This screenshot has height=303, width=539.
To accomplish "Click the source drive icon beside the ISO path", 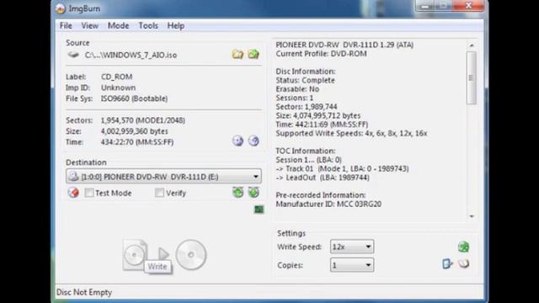I will [x=73, y=55].
